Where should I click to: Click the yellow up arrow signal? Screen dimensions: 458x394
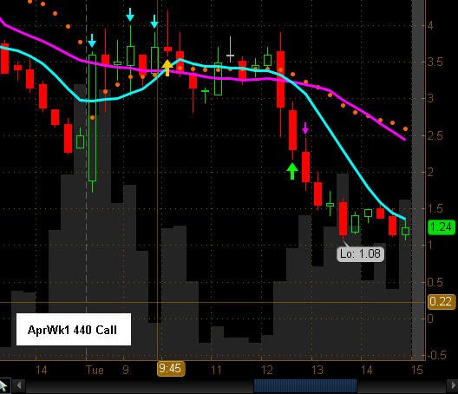click(167, 68)
